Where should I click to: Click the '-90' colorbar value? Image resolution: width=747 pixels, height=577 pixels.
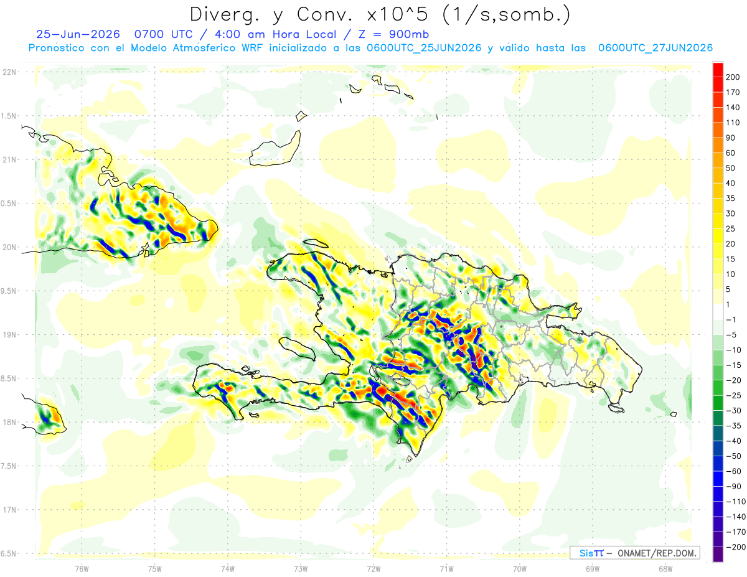click(735, 486)
